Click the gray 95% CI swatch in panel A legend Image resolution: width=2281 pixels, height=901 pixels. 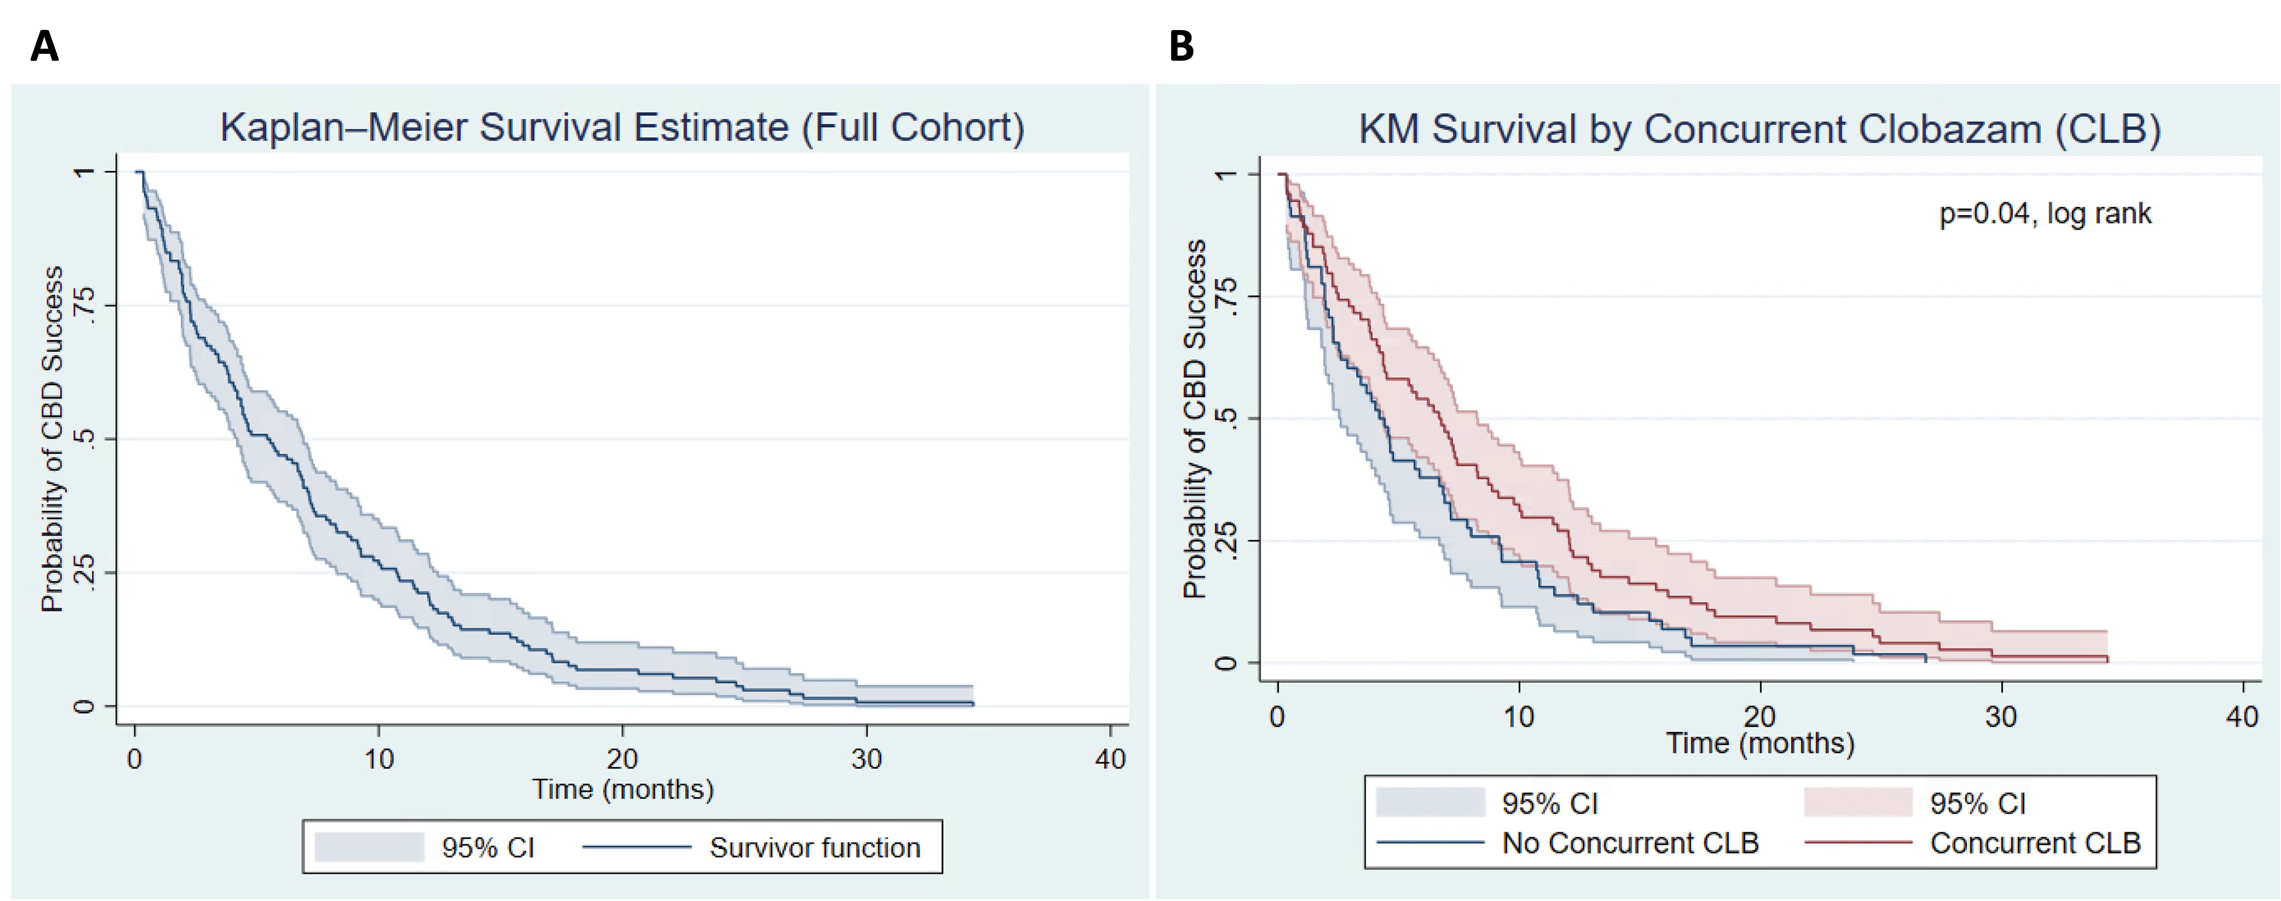pyautogui.click(x=369, y=847)
